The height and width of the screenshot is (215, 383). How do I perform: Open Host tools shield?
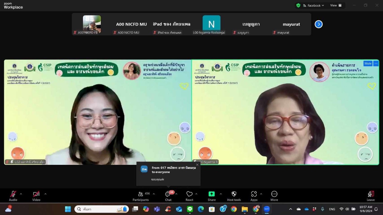point(234,196)
